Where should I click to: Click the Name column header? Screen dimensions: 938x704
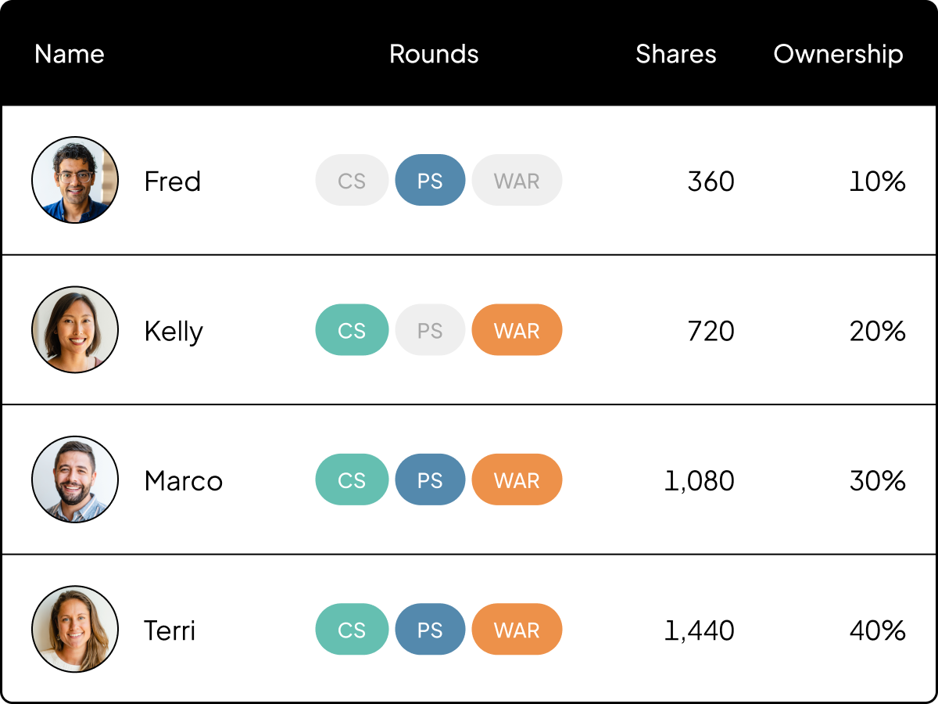click(69, 55)
